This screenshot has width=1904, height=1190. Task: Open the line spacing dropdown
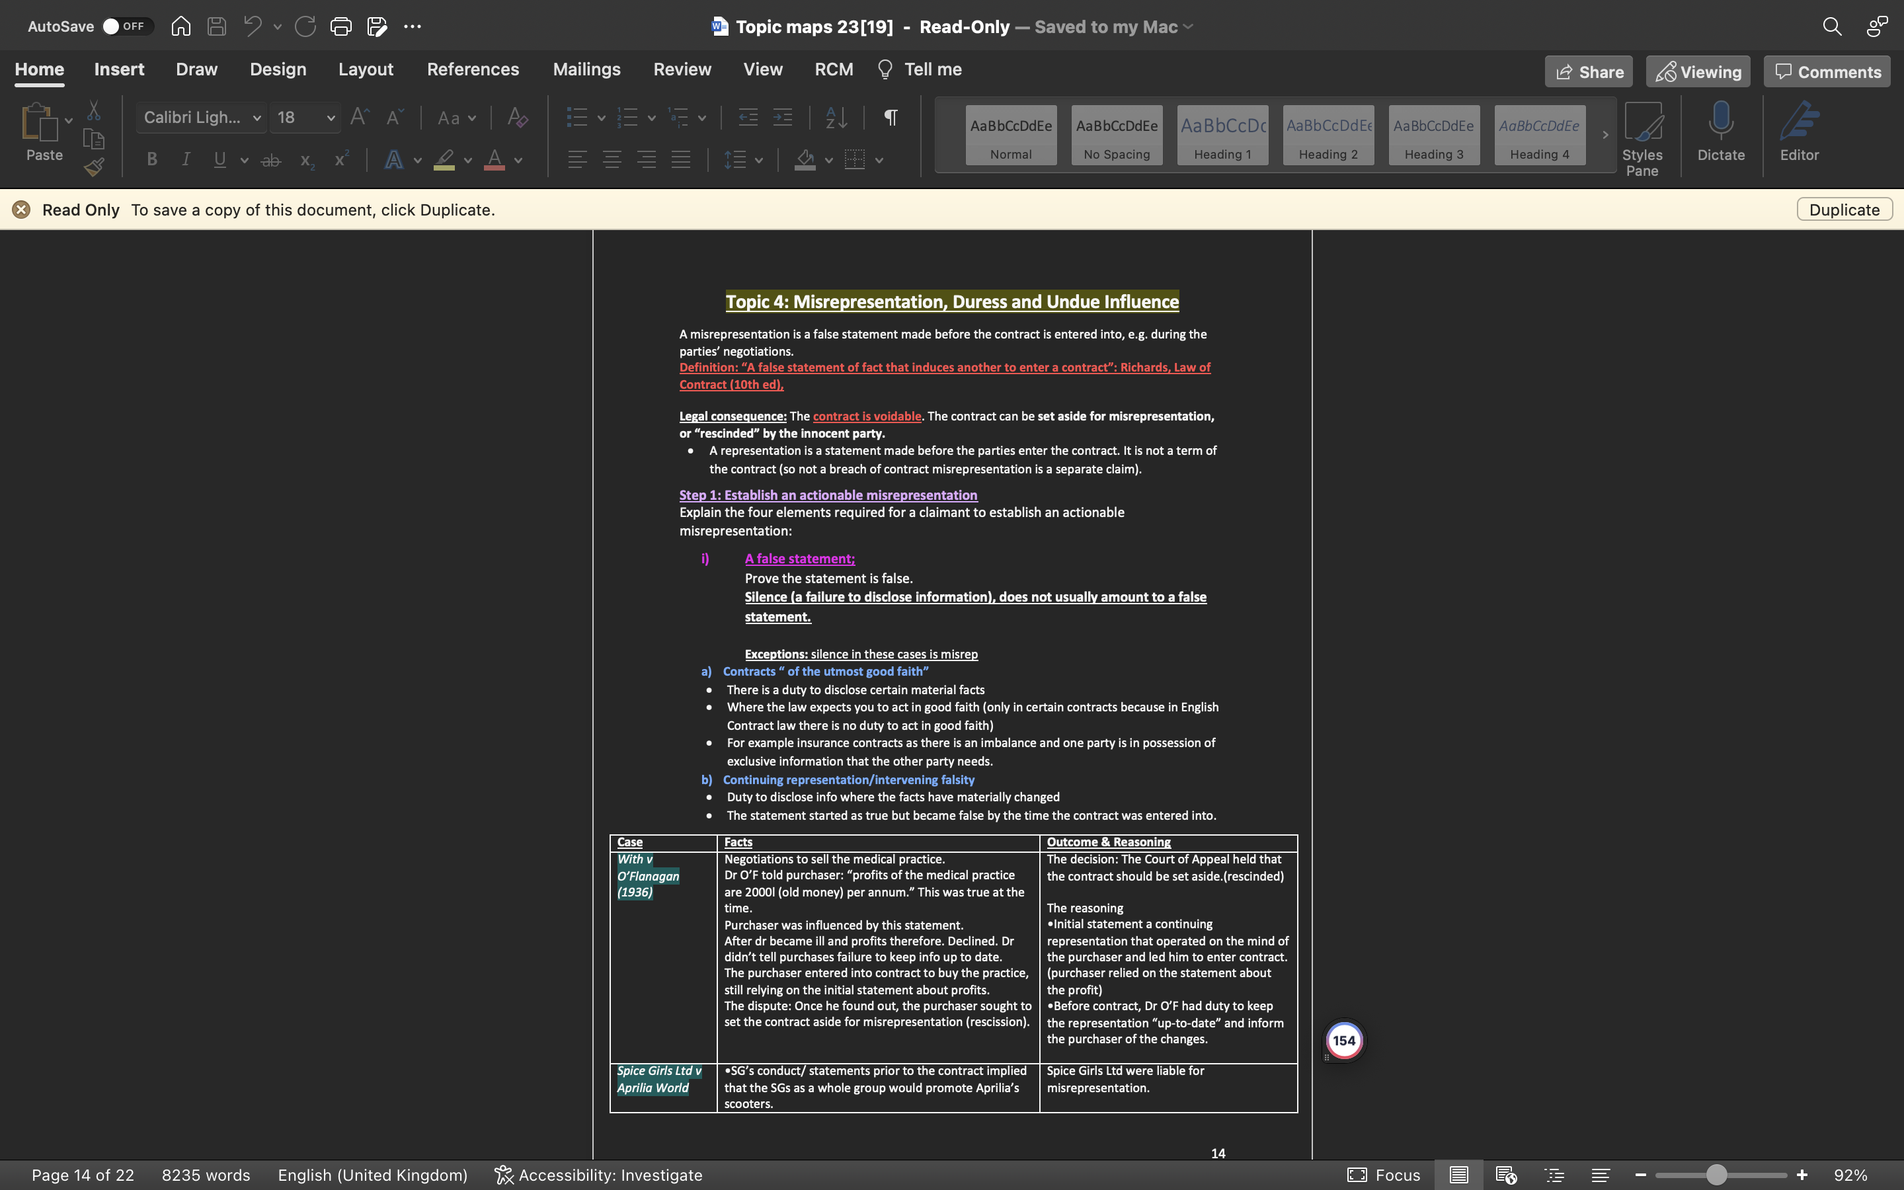tap(757, 160)
